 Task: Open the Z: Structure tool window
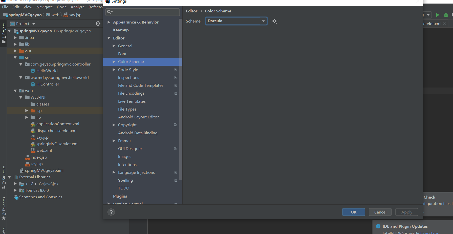(x=4, y=177)
